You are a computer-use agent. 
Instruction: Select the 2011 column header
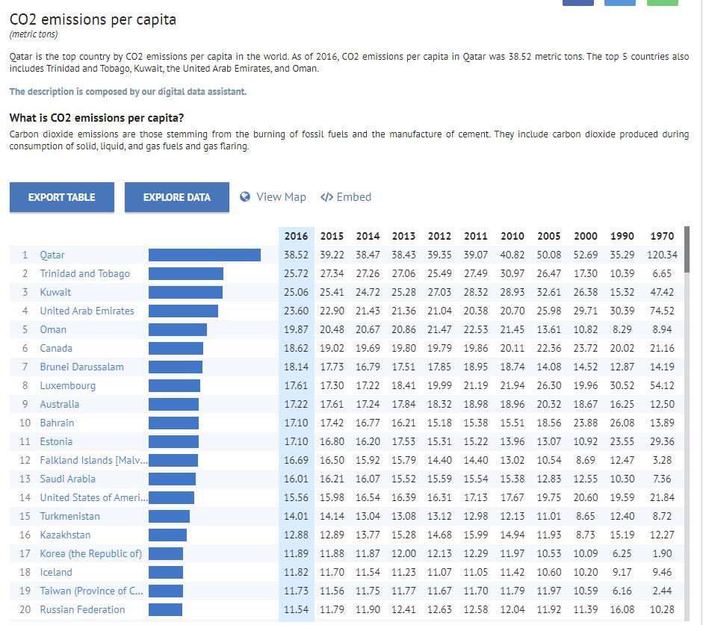click(x=476, y=236)
